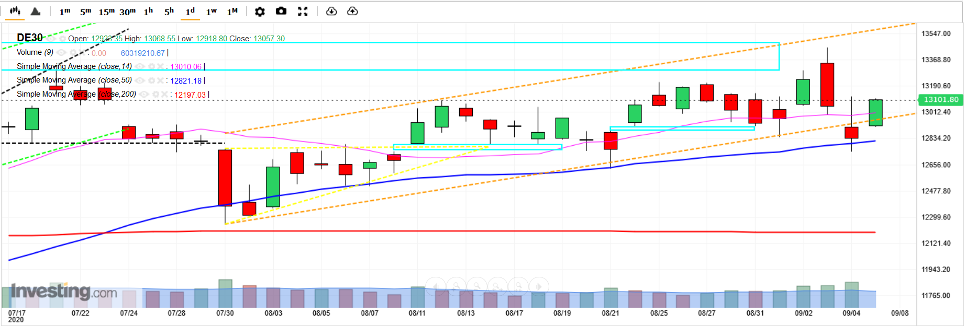Click the 07/30 date axis label
This screenshot has height=326, width=966.
tap(225, 313)
